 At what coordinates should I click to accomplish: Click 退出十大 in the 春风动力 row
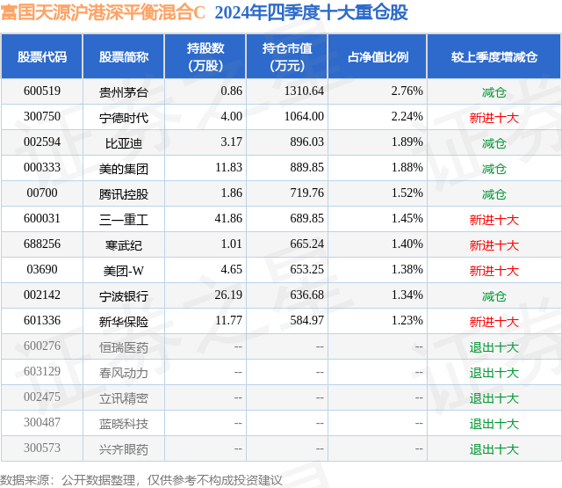pos(494,373)
